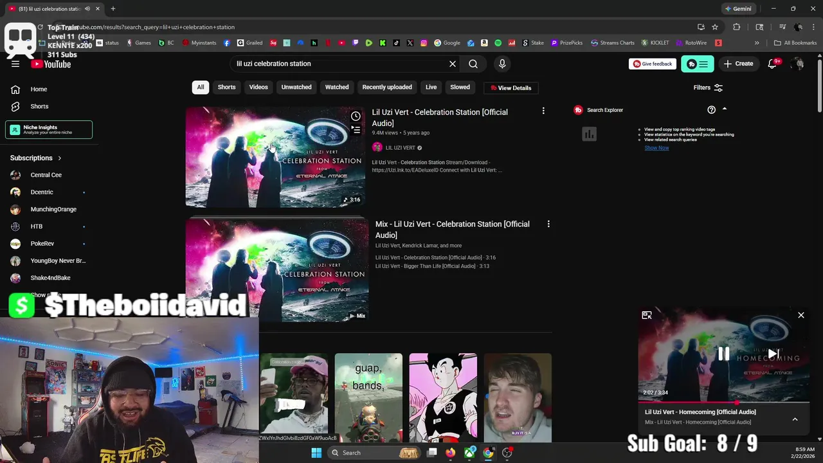Viewport: 823px width, 463px height.
Task: Open options menu for the Mix result
Action: pos(548,224)
